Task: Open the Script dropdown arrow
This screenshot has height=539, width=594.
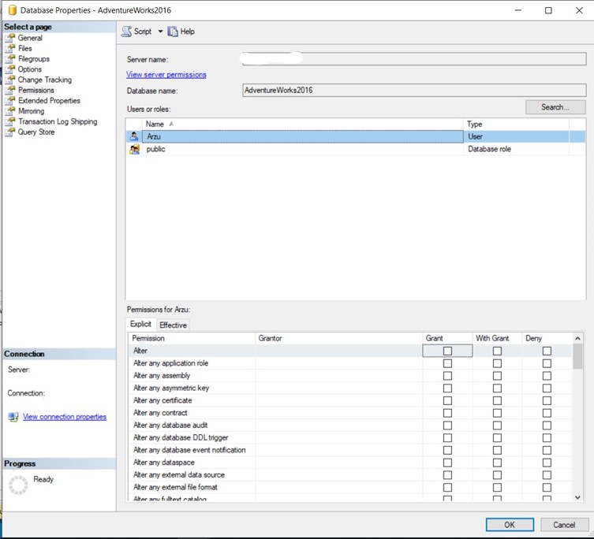Action: [x=160, y=32]
